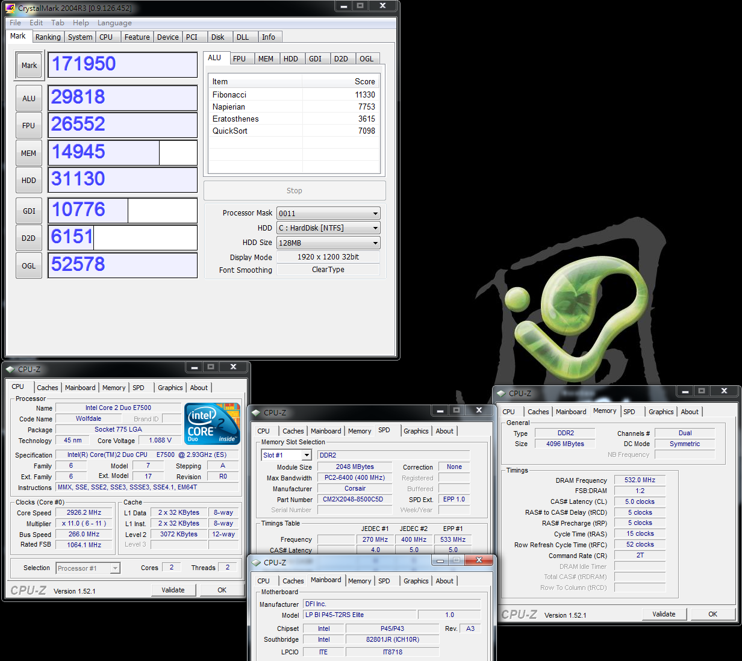Open Graphics tab in CPU-Z CPU tab window
Viewport: 742px width, 661px height.
pyautogui.click(x=170, y=388)
